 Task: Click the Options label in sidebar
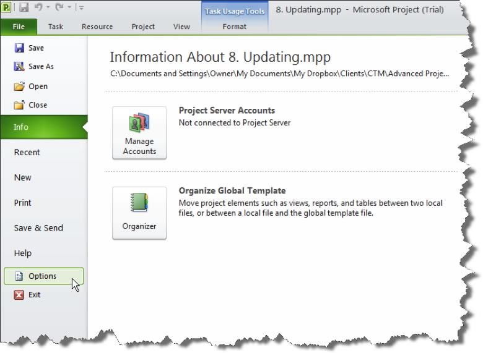(x=43, y=276)
